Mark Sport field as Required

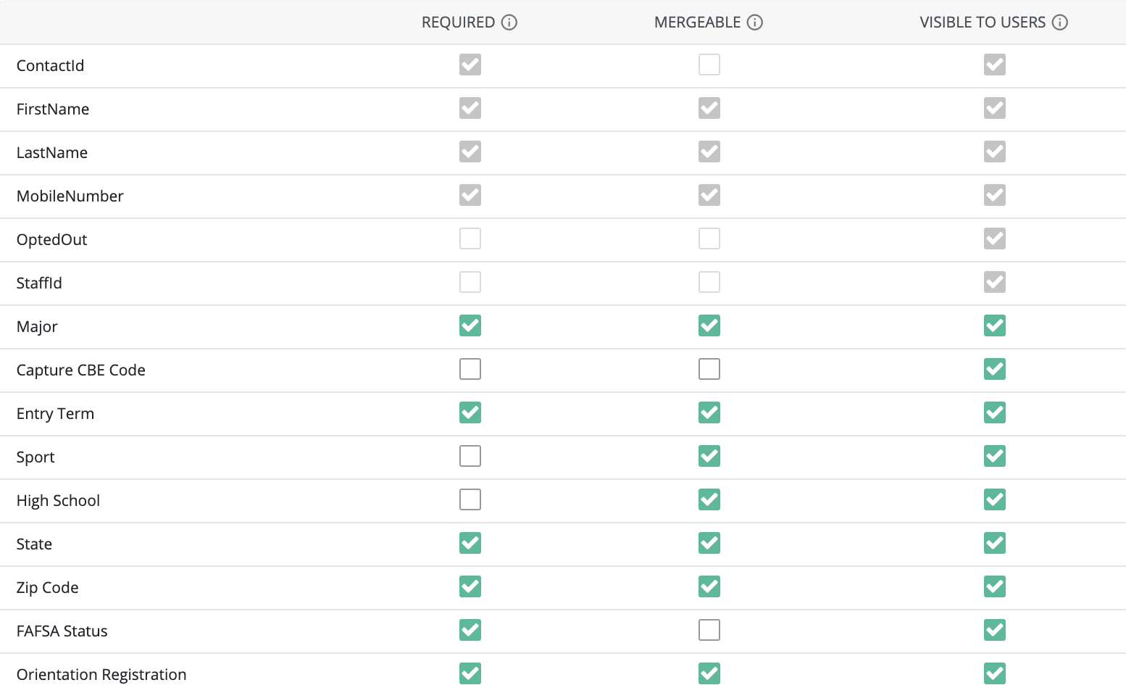[x=470, y=456]
